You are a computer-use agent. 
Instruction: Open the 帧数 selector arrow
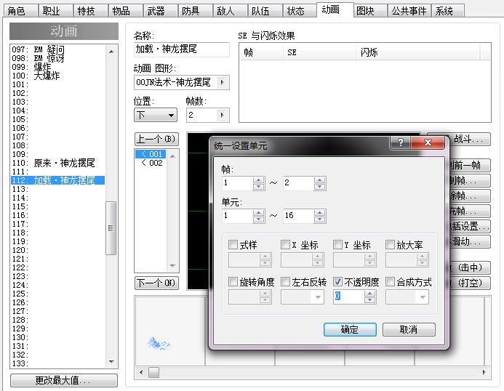pos(223,115)
